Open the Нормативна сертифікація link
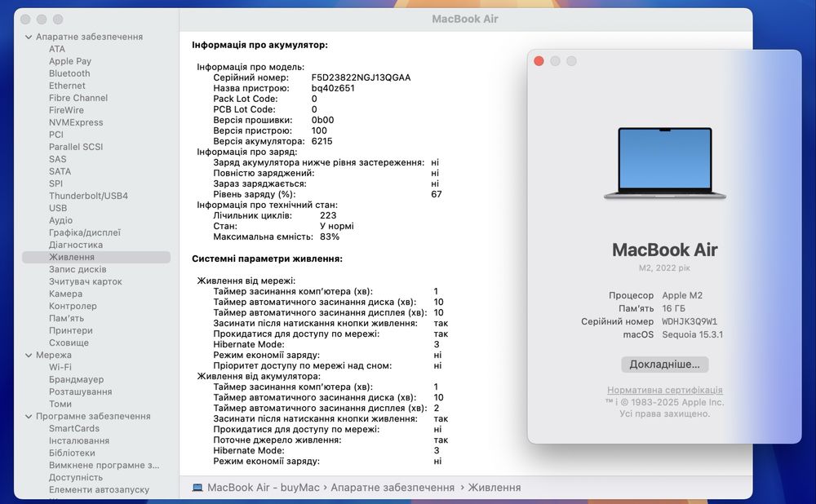 [x=664, y=390]
